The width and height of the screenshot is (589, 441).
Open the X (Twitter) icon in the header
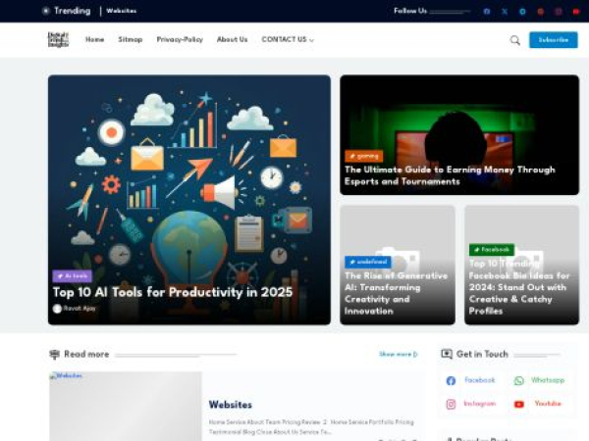[505, 12]
